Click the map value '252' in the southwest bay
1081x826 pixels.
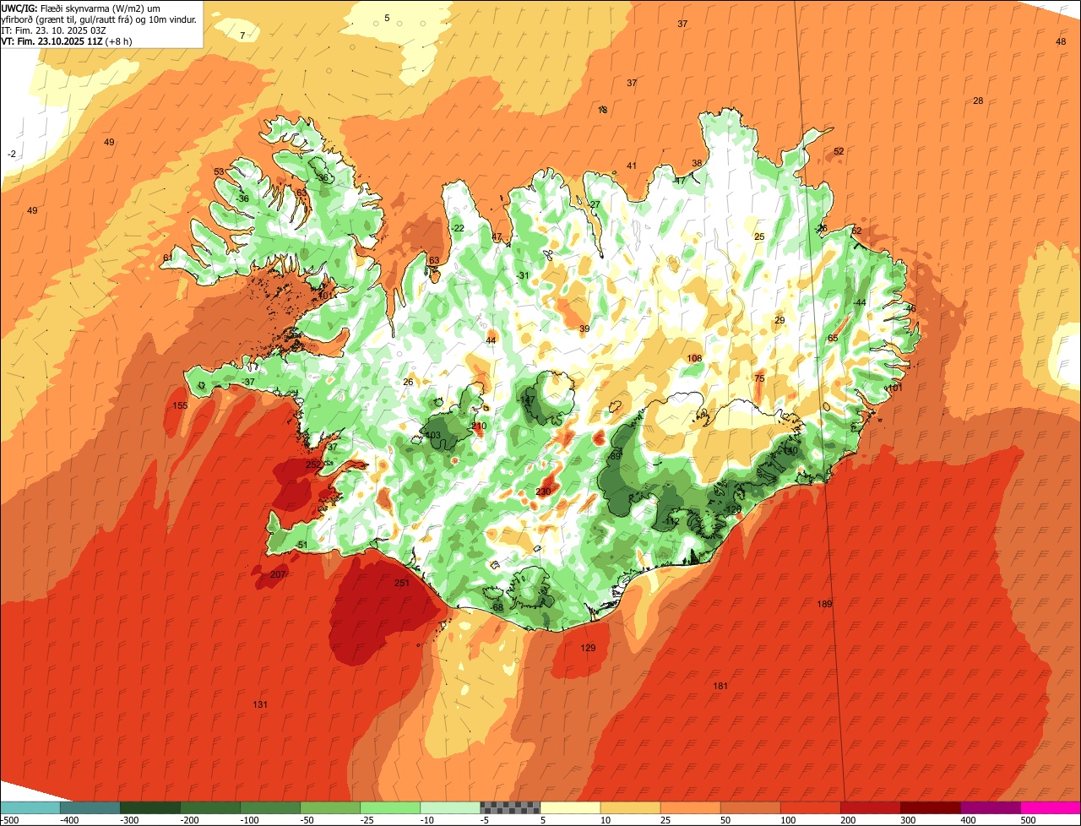[x=313, y=465]
